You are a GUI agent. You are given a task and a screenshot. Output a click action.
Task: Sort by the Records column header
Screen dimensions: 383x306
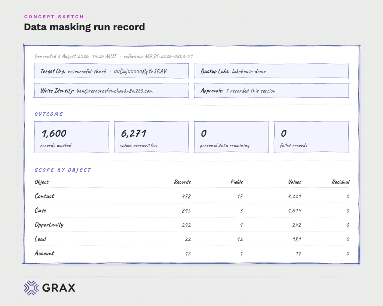click(183, 182)
